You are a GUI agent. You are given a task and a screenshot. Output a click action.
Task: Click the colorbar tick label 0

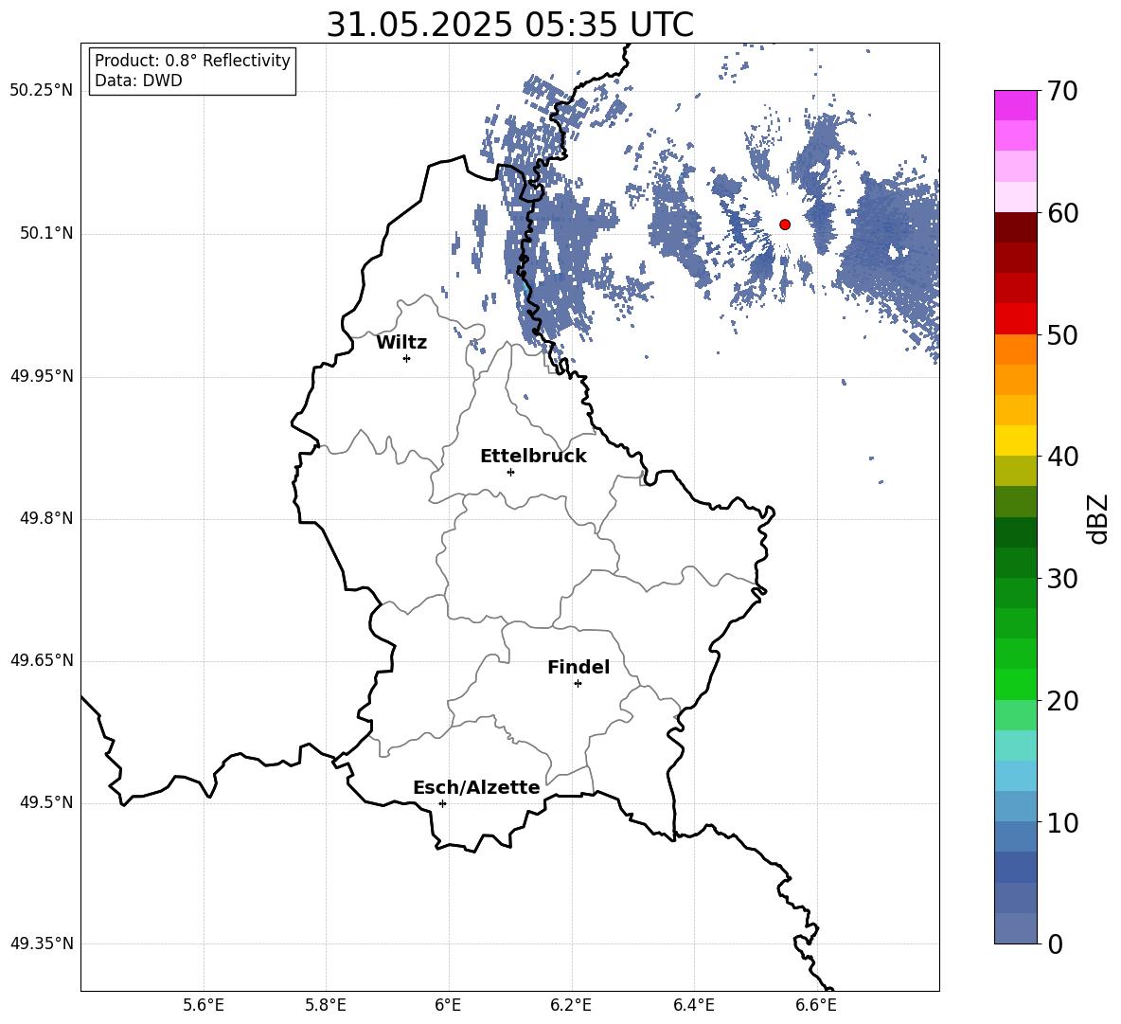1056,943
